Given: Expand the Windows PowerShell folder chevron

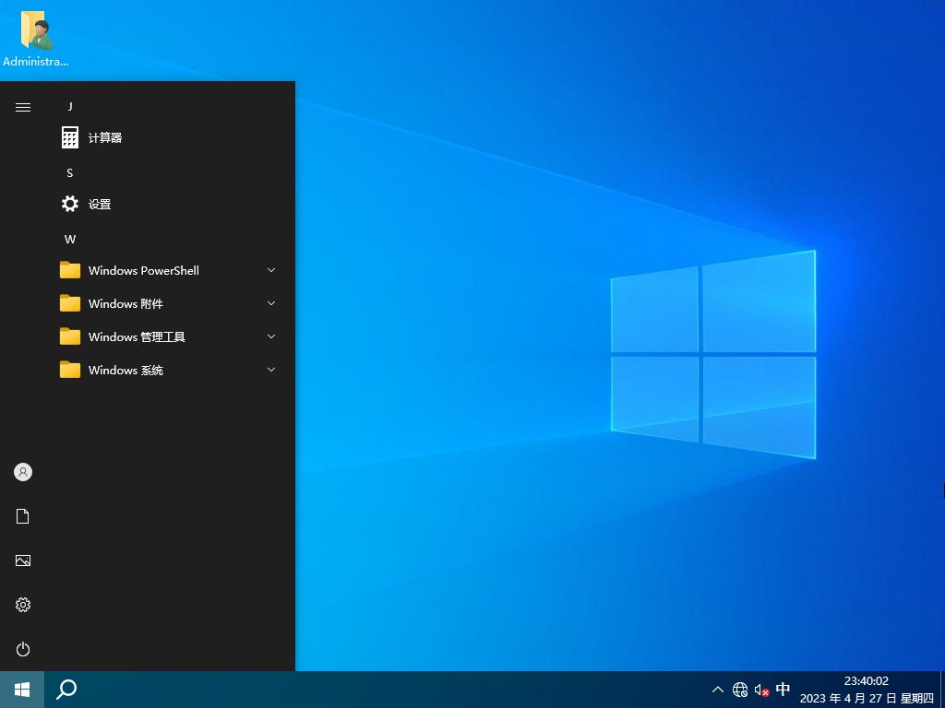Looking at the screenshot, I should pyautogui.click(x=271, y=270).
